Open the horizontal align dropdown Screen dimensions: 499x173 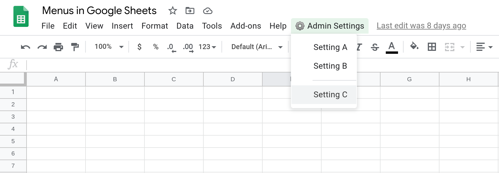coord(484,47)
